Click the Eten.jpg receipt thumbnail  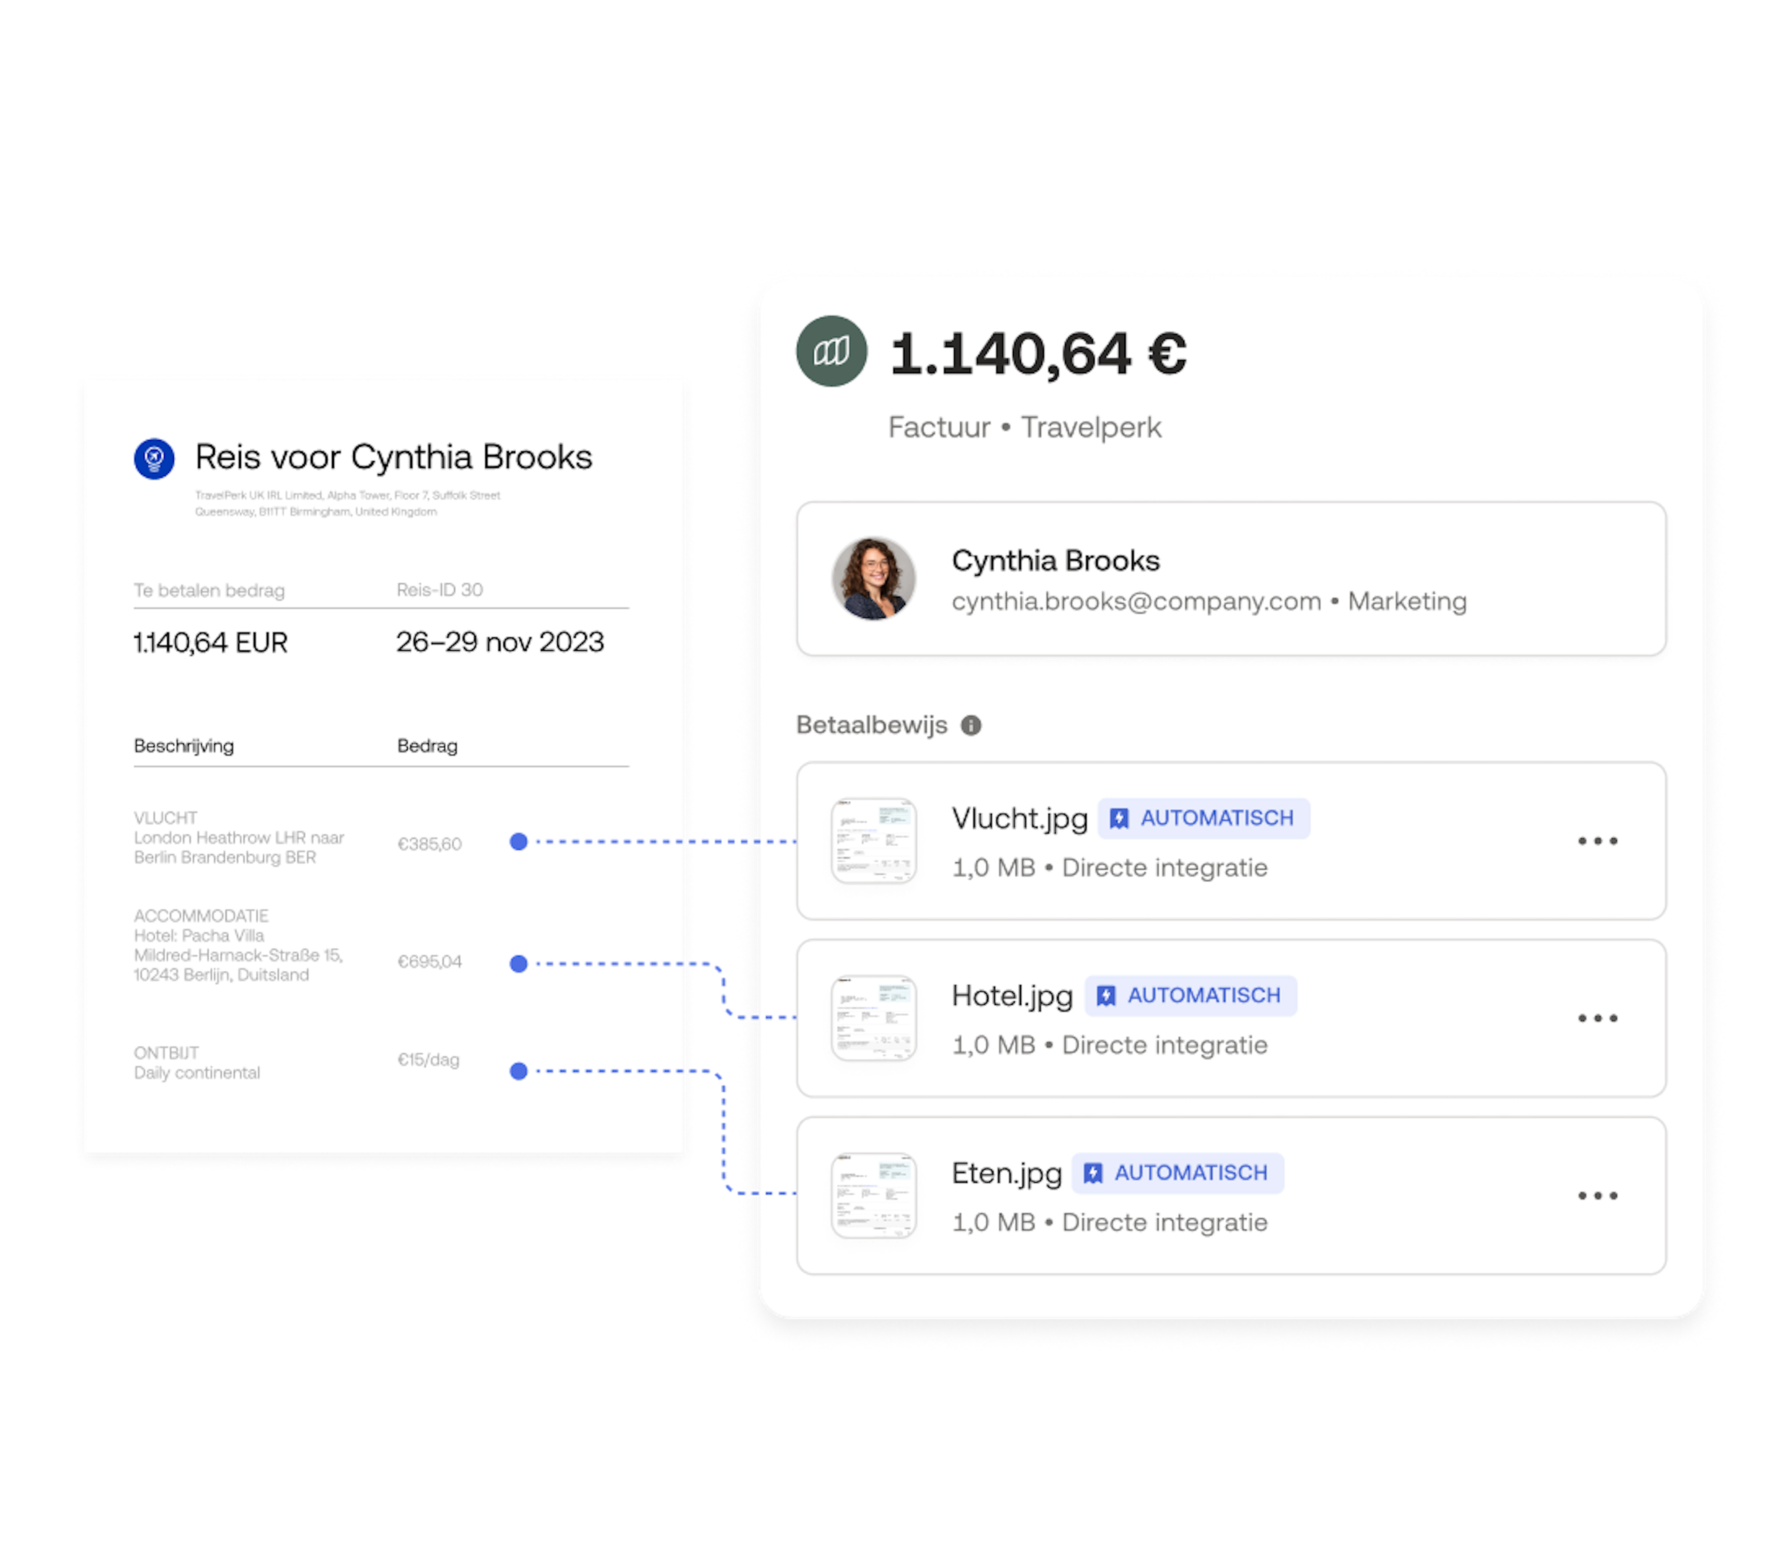coord(874,1195)
